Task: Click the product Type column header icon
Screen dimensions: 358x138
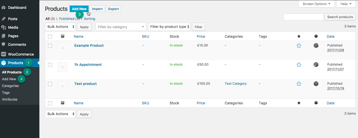Action: pyautogui.click(x=316, y=36)
